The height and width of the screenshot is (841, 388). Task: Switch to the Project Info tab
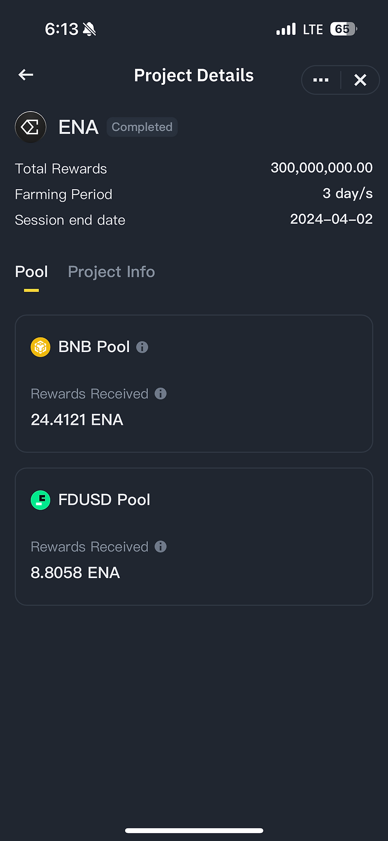click(111, 272)
